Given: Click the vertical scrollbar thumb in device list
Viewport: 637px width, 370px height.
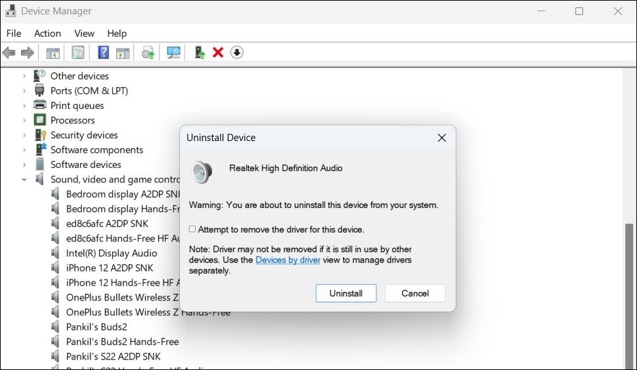Looking at the screenshot, I should (x=629, y=296).
